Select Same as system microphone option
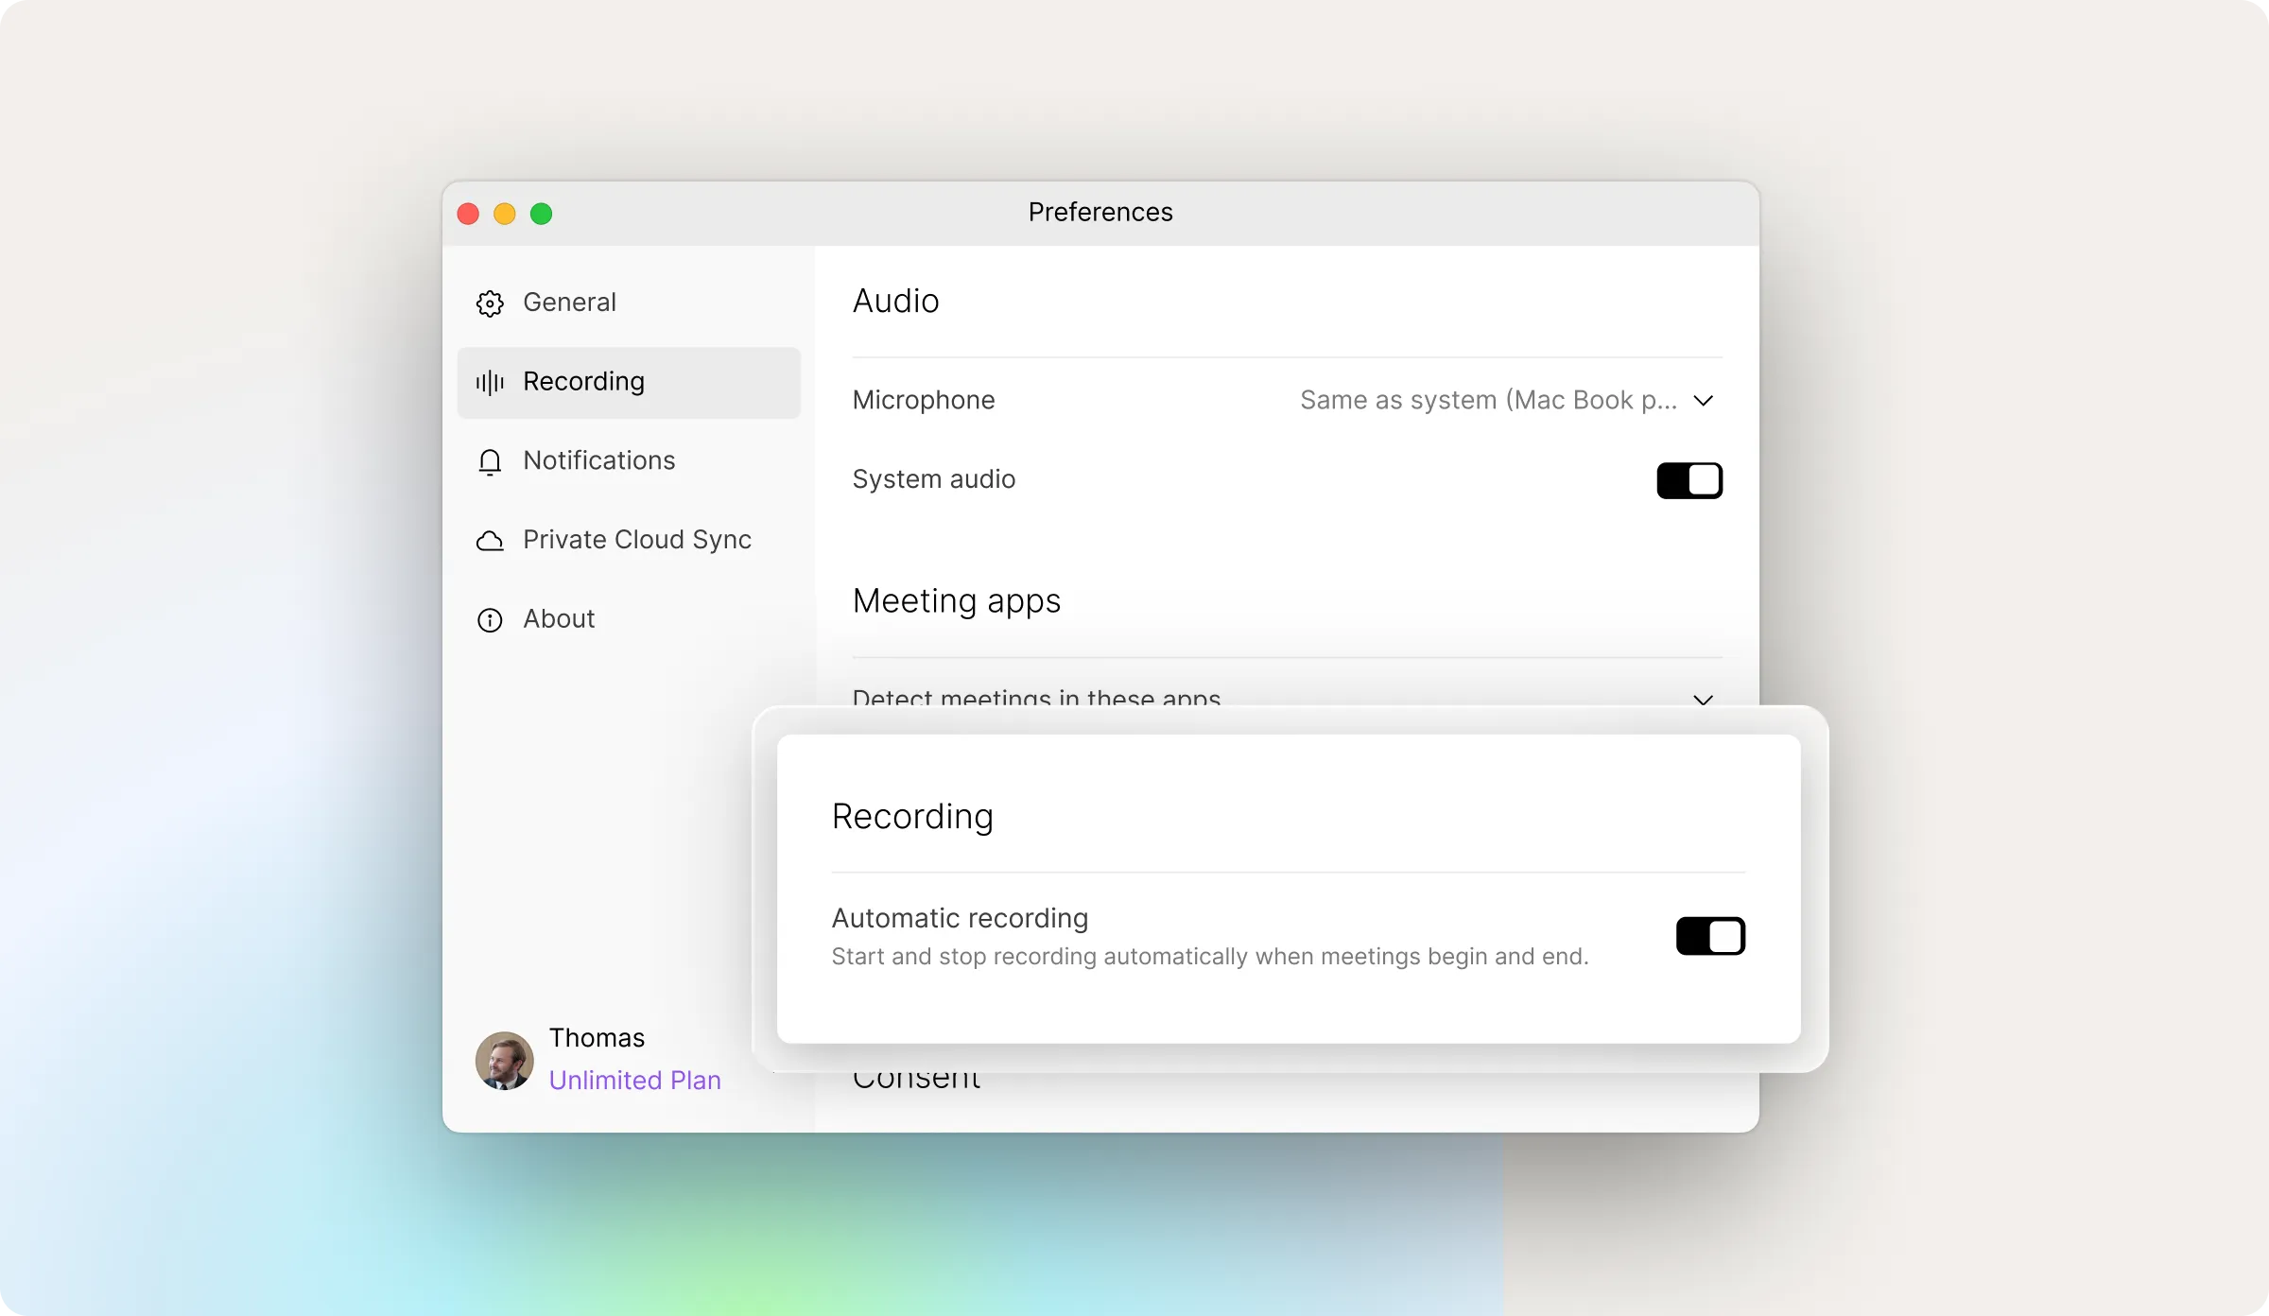The image size is (2269, 1316). pyautogui.click(x=1488, y=401)
